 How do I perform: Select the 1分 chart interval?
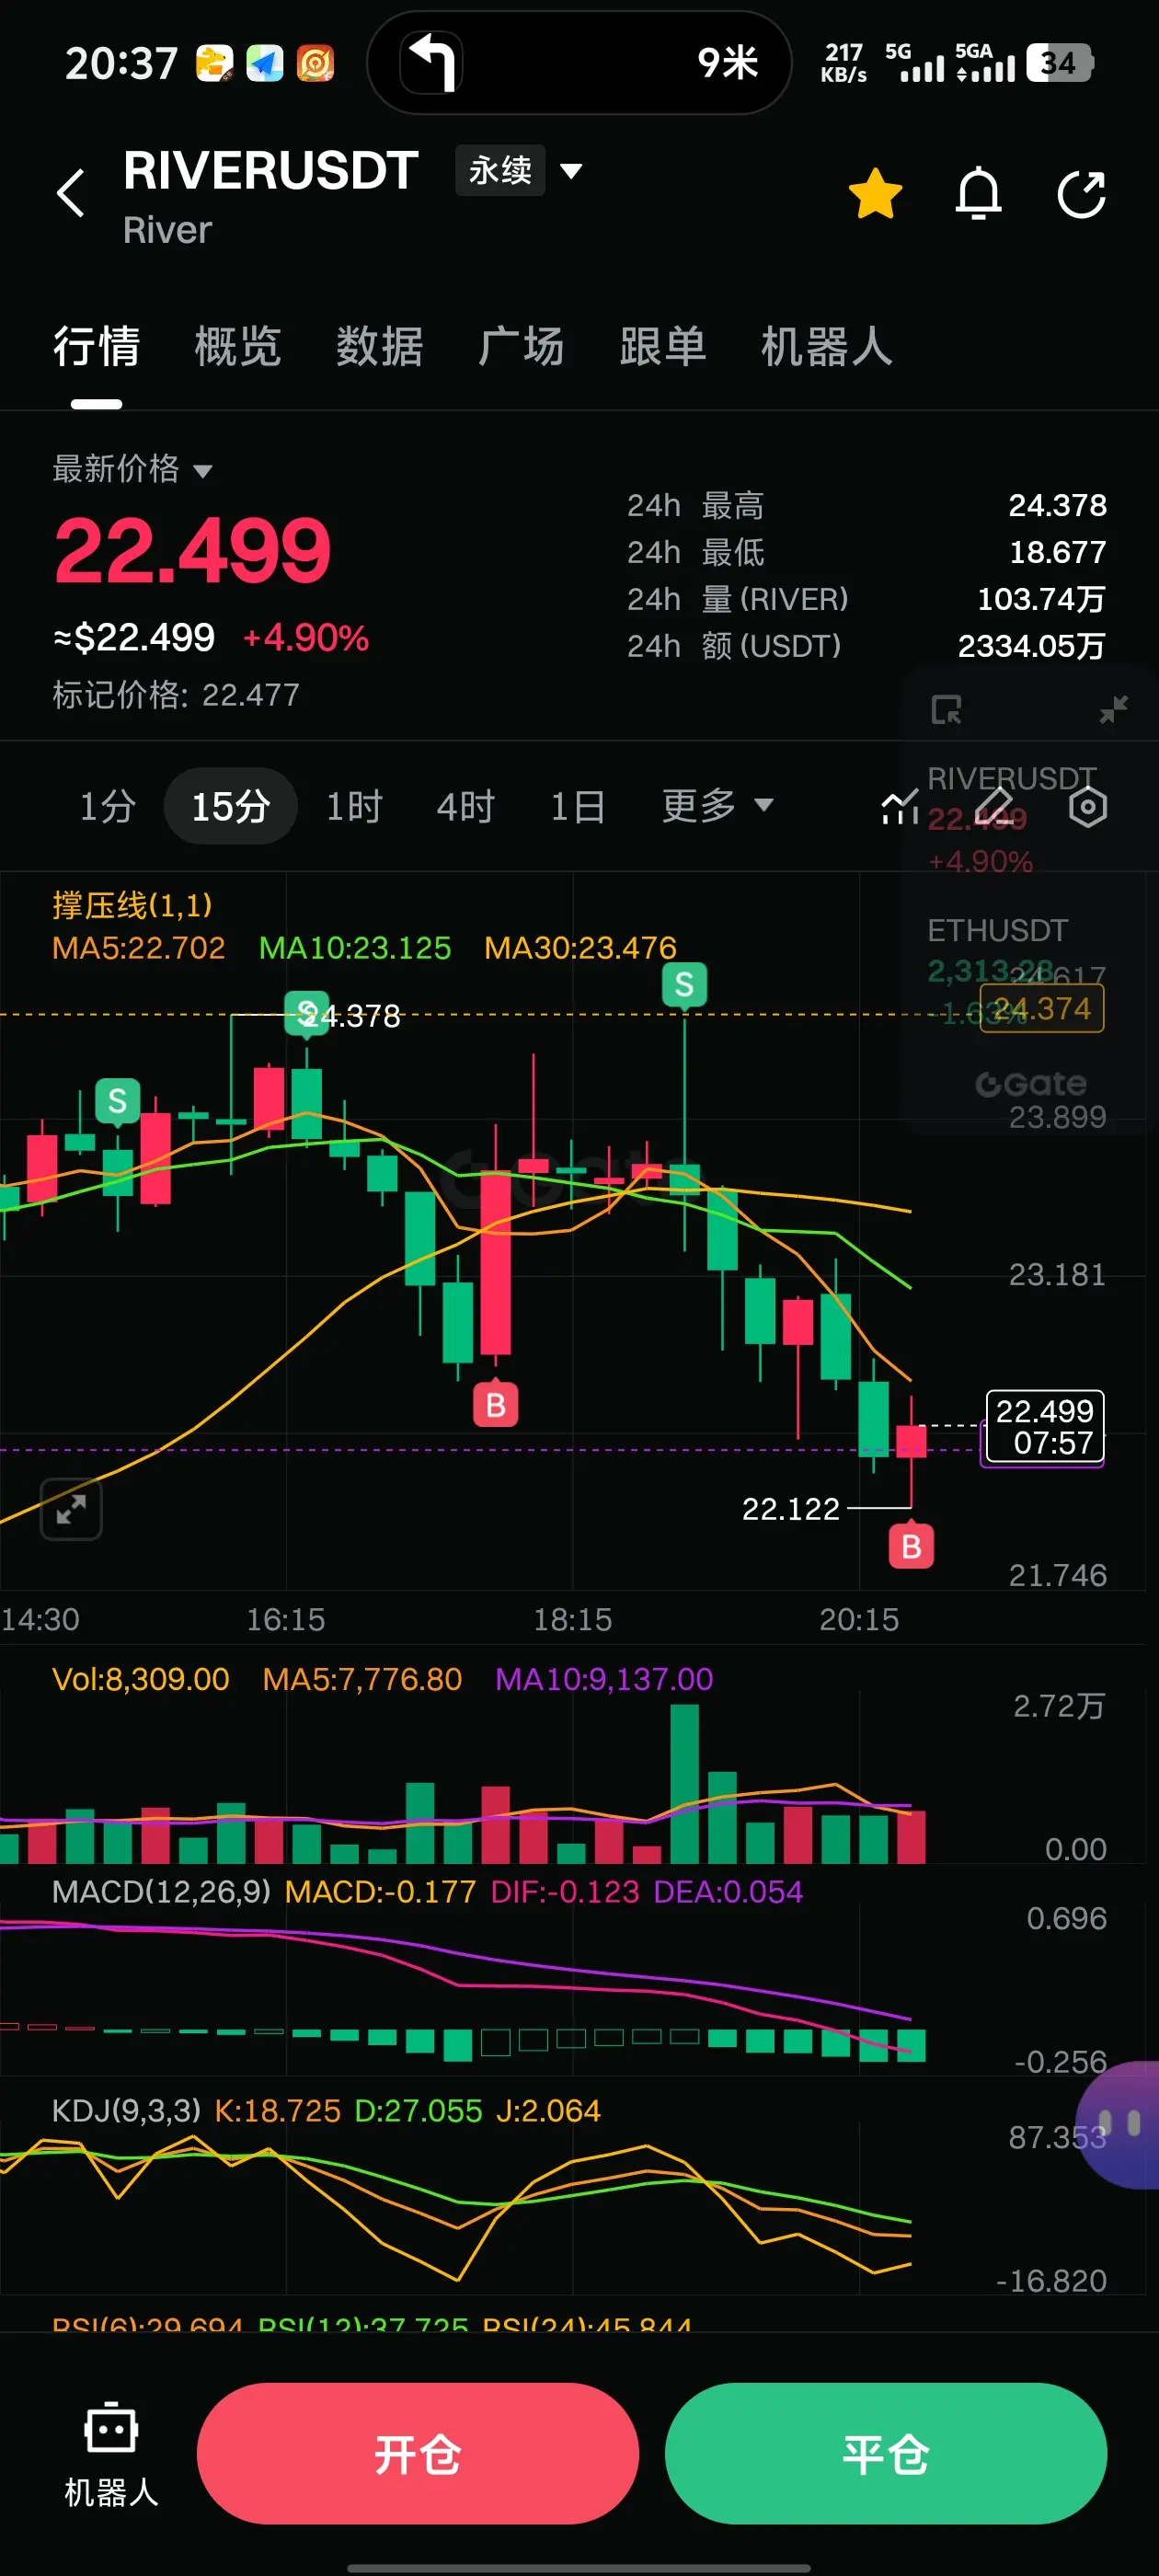107,806
